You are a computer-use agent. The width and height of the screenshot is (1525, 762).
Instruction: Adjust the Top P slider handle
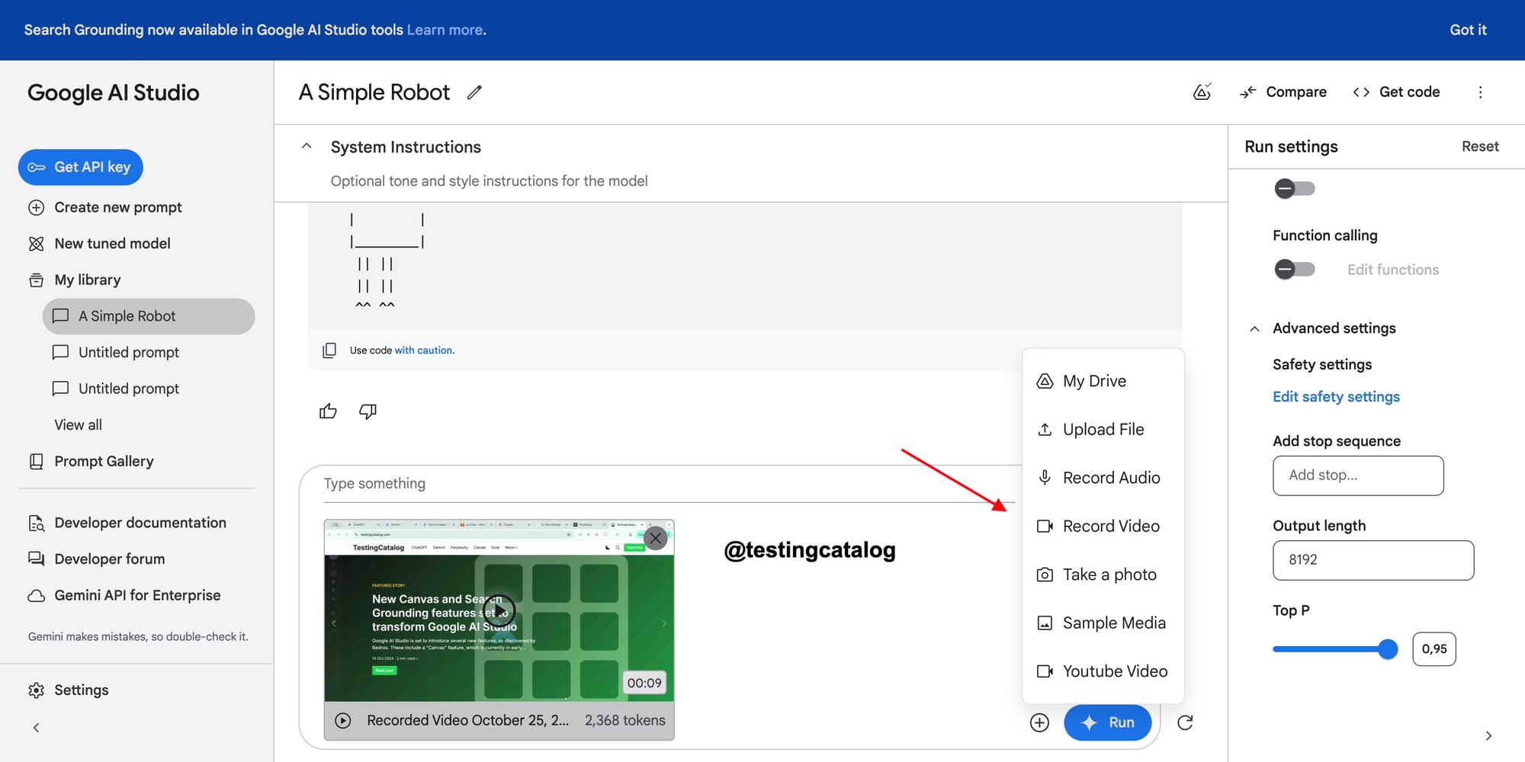click(1388, 649)
